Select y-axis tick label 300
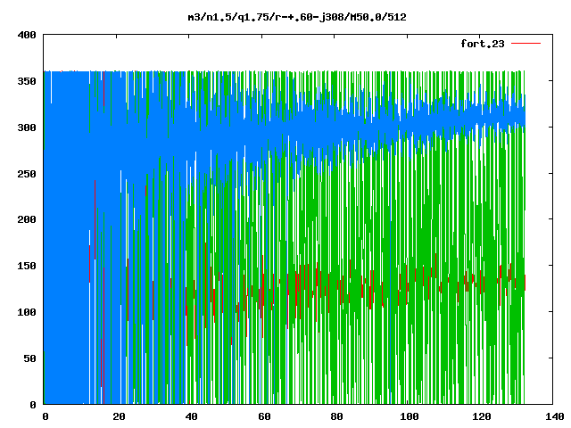Image resolution: width=571 pixels, height=428 pixels. (27, 128)
